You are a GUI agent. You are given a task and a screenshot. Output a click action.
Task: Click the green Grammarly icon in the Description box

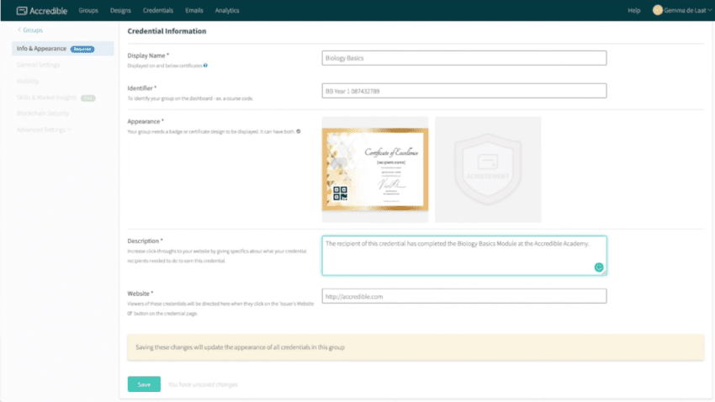point(599,267)
